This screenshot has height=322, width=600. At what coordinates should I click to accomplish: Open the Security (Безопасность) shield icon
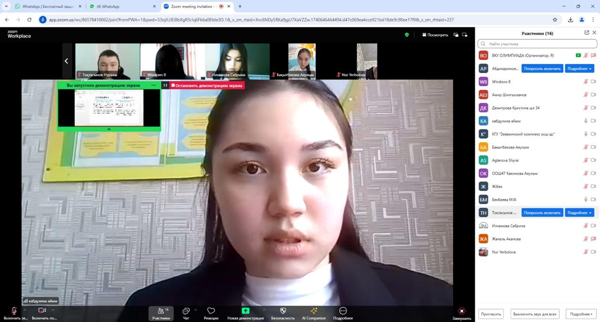click(283, 311)
